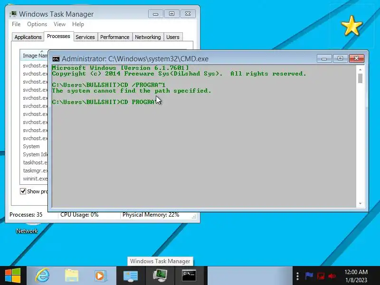Open CMD window system menu icon
380x285 pixels.
[x=56, y=59]
